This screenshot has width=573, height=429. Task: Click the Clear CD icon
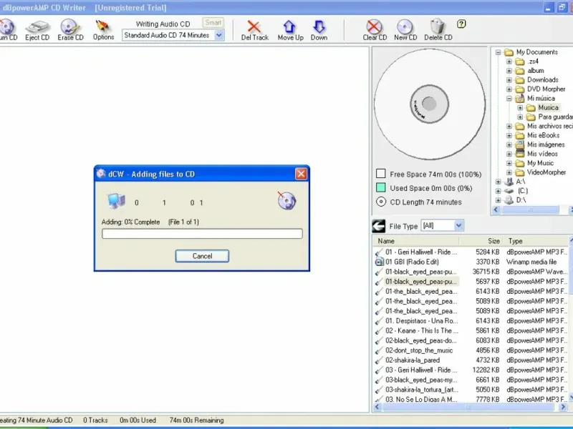pyautogui.click(x=374, y=26)
